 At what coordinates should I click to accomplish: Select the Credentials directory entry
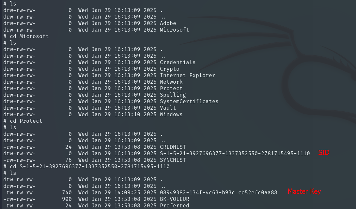(x=178, y=63)
